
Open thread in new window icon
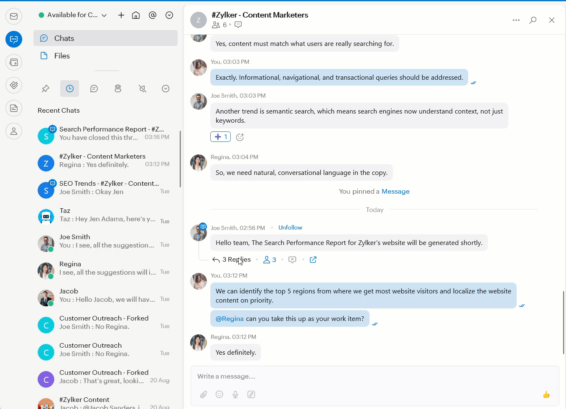(x=313, y=260)
